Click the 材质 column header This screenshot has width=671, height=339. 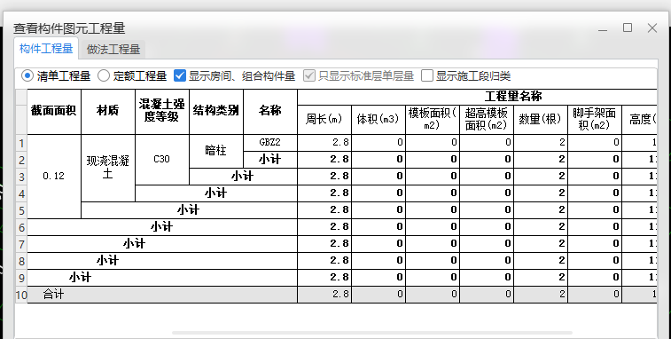pyautogui.click(x=108, y=112)
